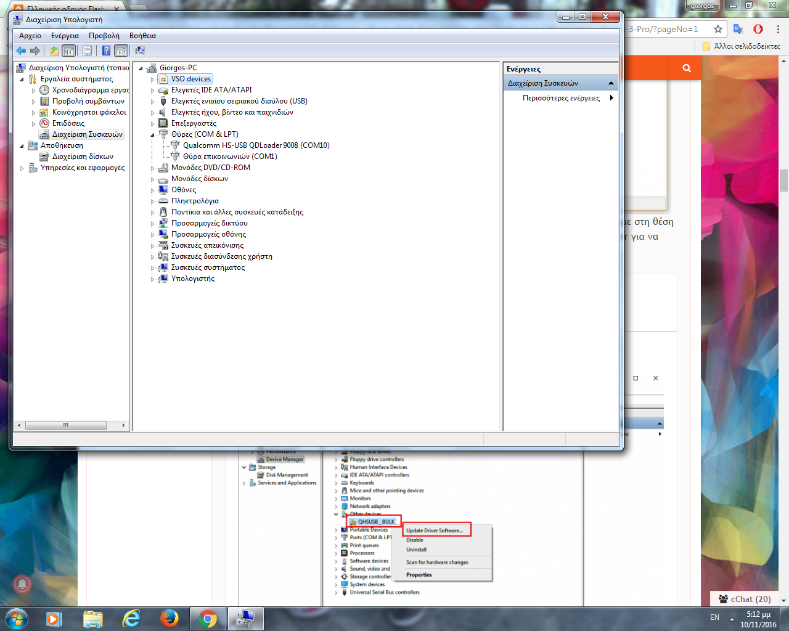Viewport: 789px width, 631px height.
Task: Collapse Διαχείριση Συσκευών actions section header
Action: coord(611,83)
